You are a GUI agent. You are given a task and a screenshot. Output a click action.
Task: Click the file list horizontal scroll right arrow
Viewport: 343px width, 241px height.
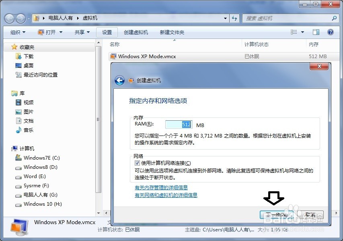click(337, 213)
